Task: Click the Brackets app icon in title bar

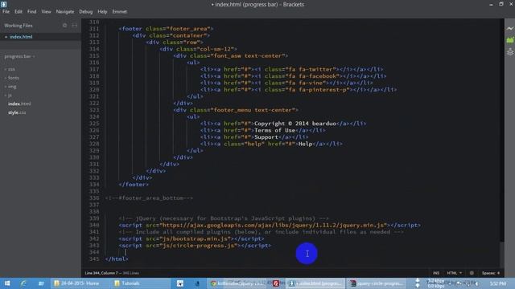Action: point(3,4)
